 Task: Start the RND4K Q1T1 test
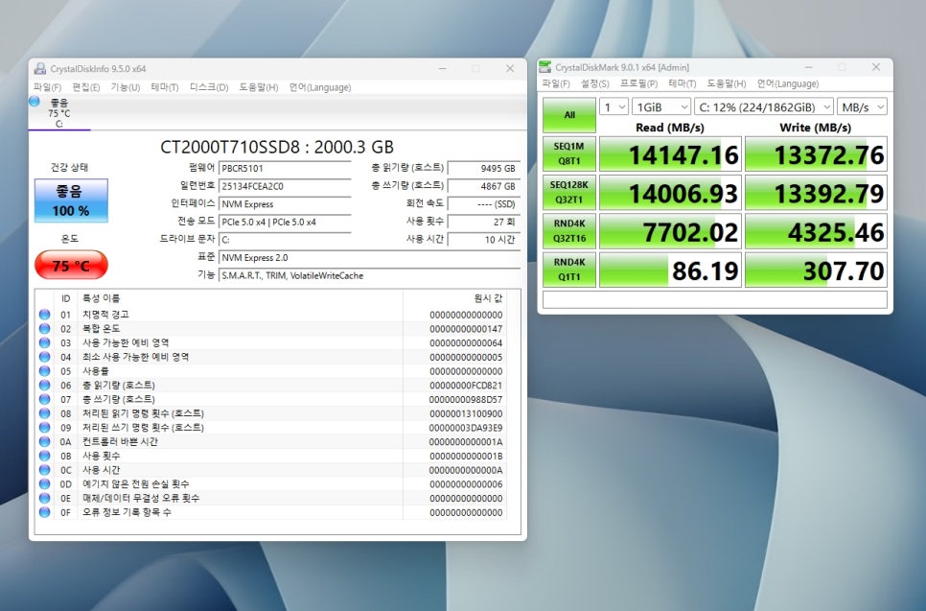click(x=569, y=270)
